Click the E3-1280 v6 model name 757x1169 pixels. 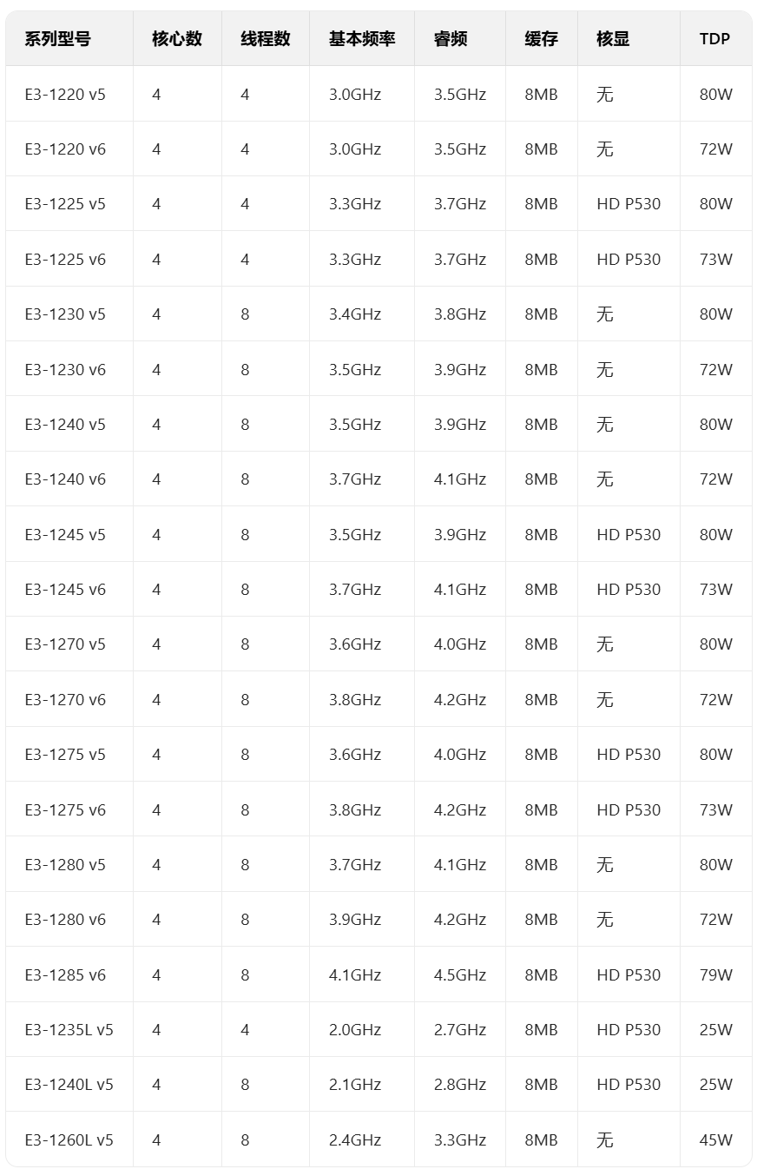point(65,919)
